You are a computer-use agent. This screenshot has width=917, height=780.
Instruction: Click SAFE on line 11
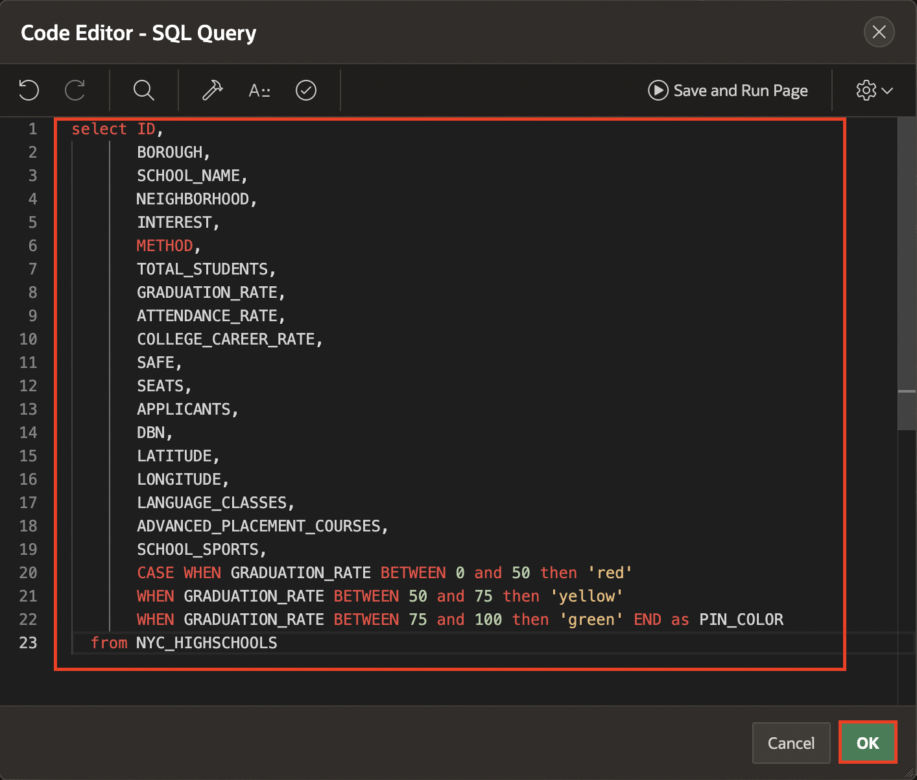pyautogui.click(x=156, y=363)
